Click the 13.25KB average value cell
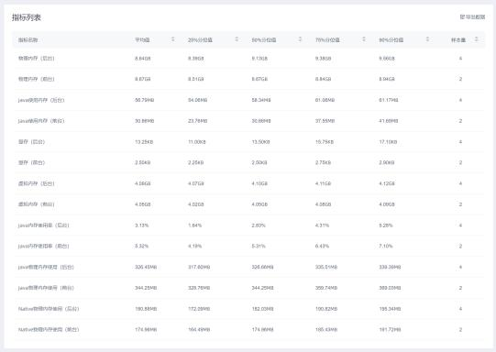The width and height of the screenshot is (496, 352). [144, 142]
